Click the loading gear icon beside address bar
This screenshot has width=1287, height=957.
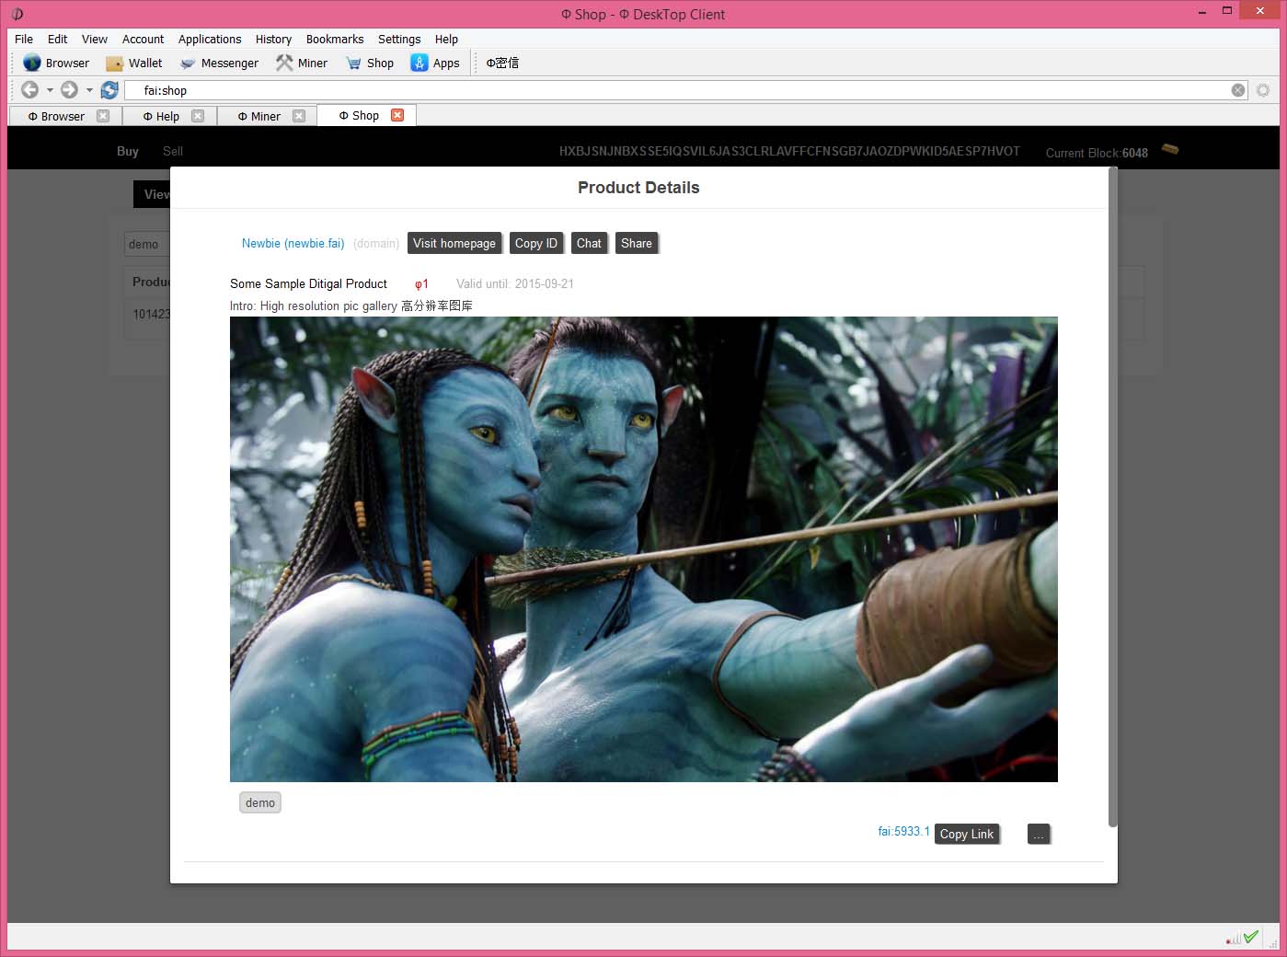(1263, 90)
